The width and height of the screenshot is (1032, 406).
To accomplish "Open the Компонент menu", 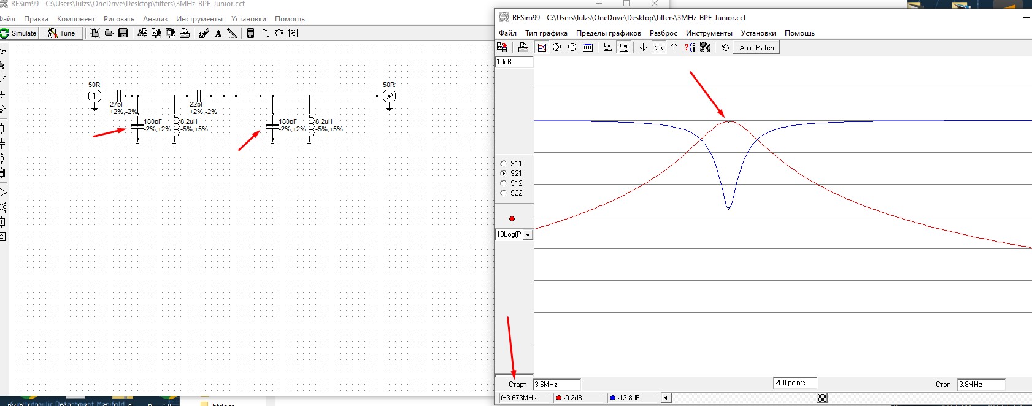I will click(x=76, y=19).
